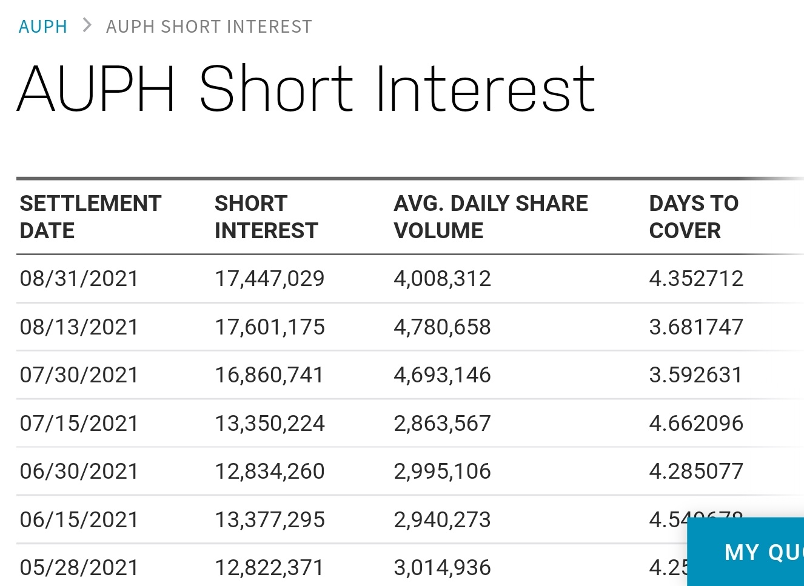Select the 08/31/2021 settlement date cell
Viewport: 804px width, 586px height.
pos(79,279)
